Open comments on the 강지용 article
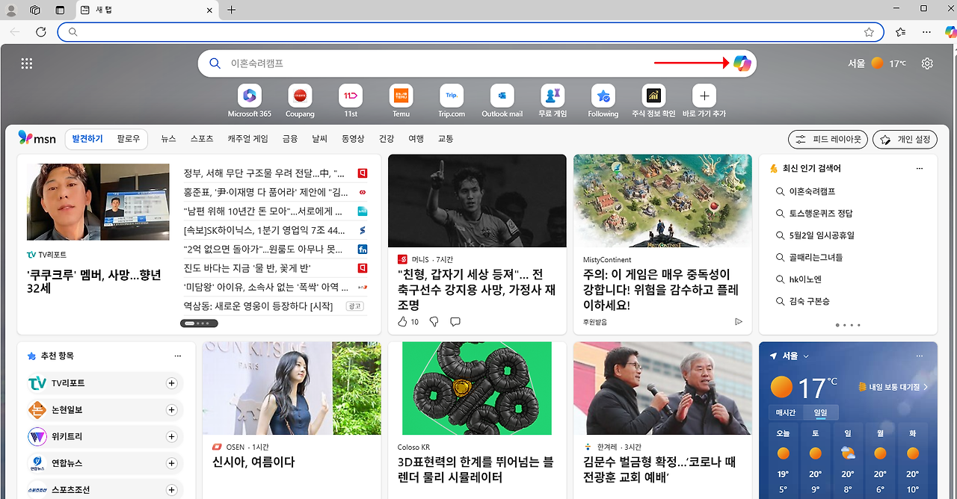This screenshot has height=499, width=957. [455, 321]
